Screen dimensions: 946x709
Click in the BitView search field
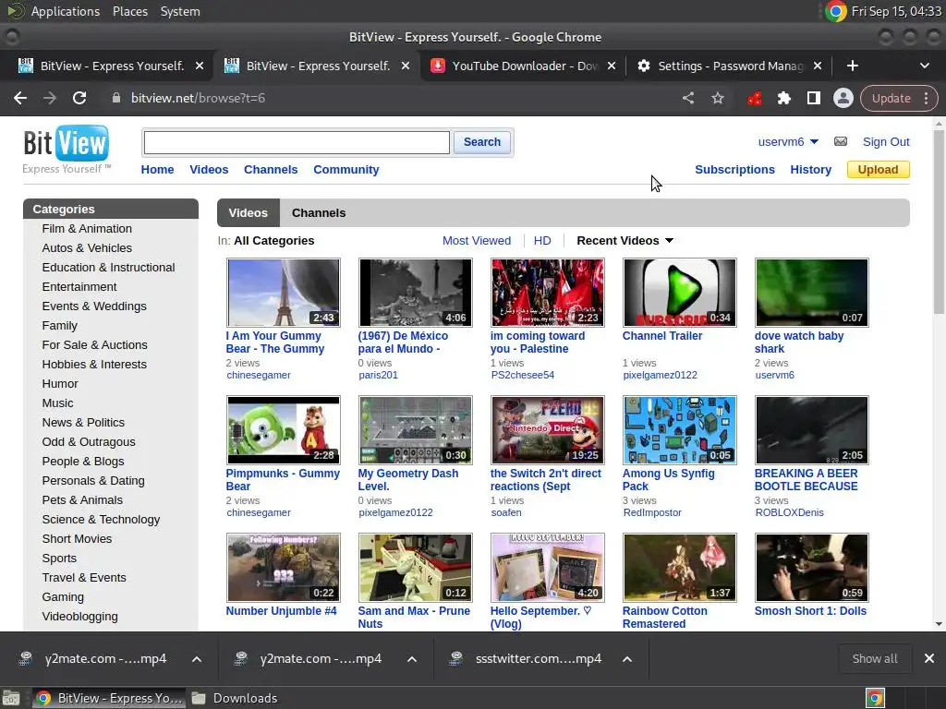[x=297, y=142]
